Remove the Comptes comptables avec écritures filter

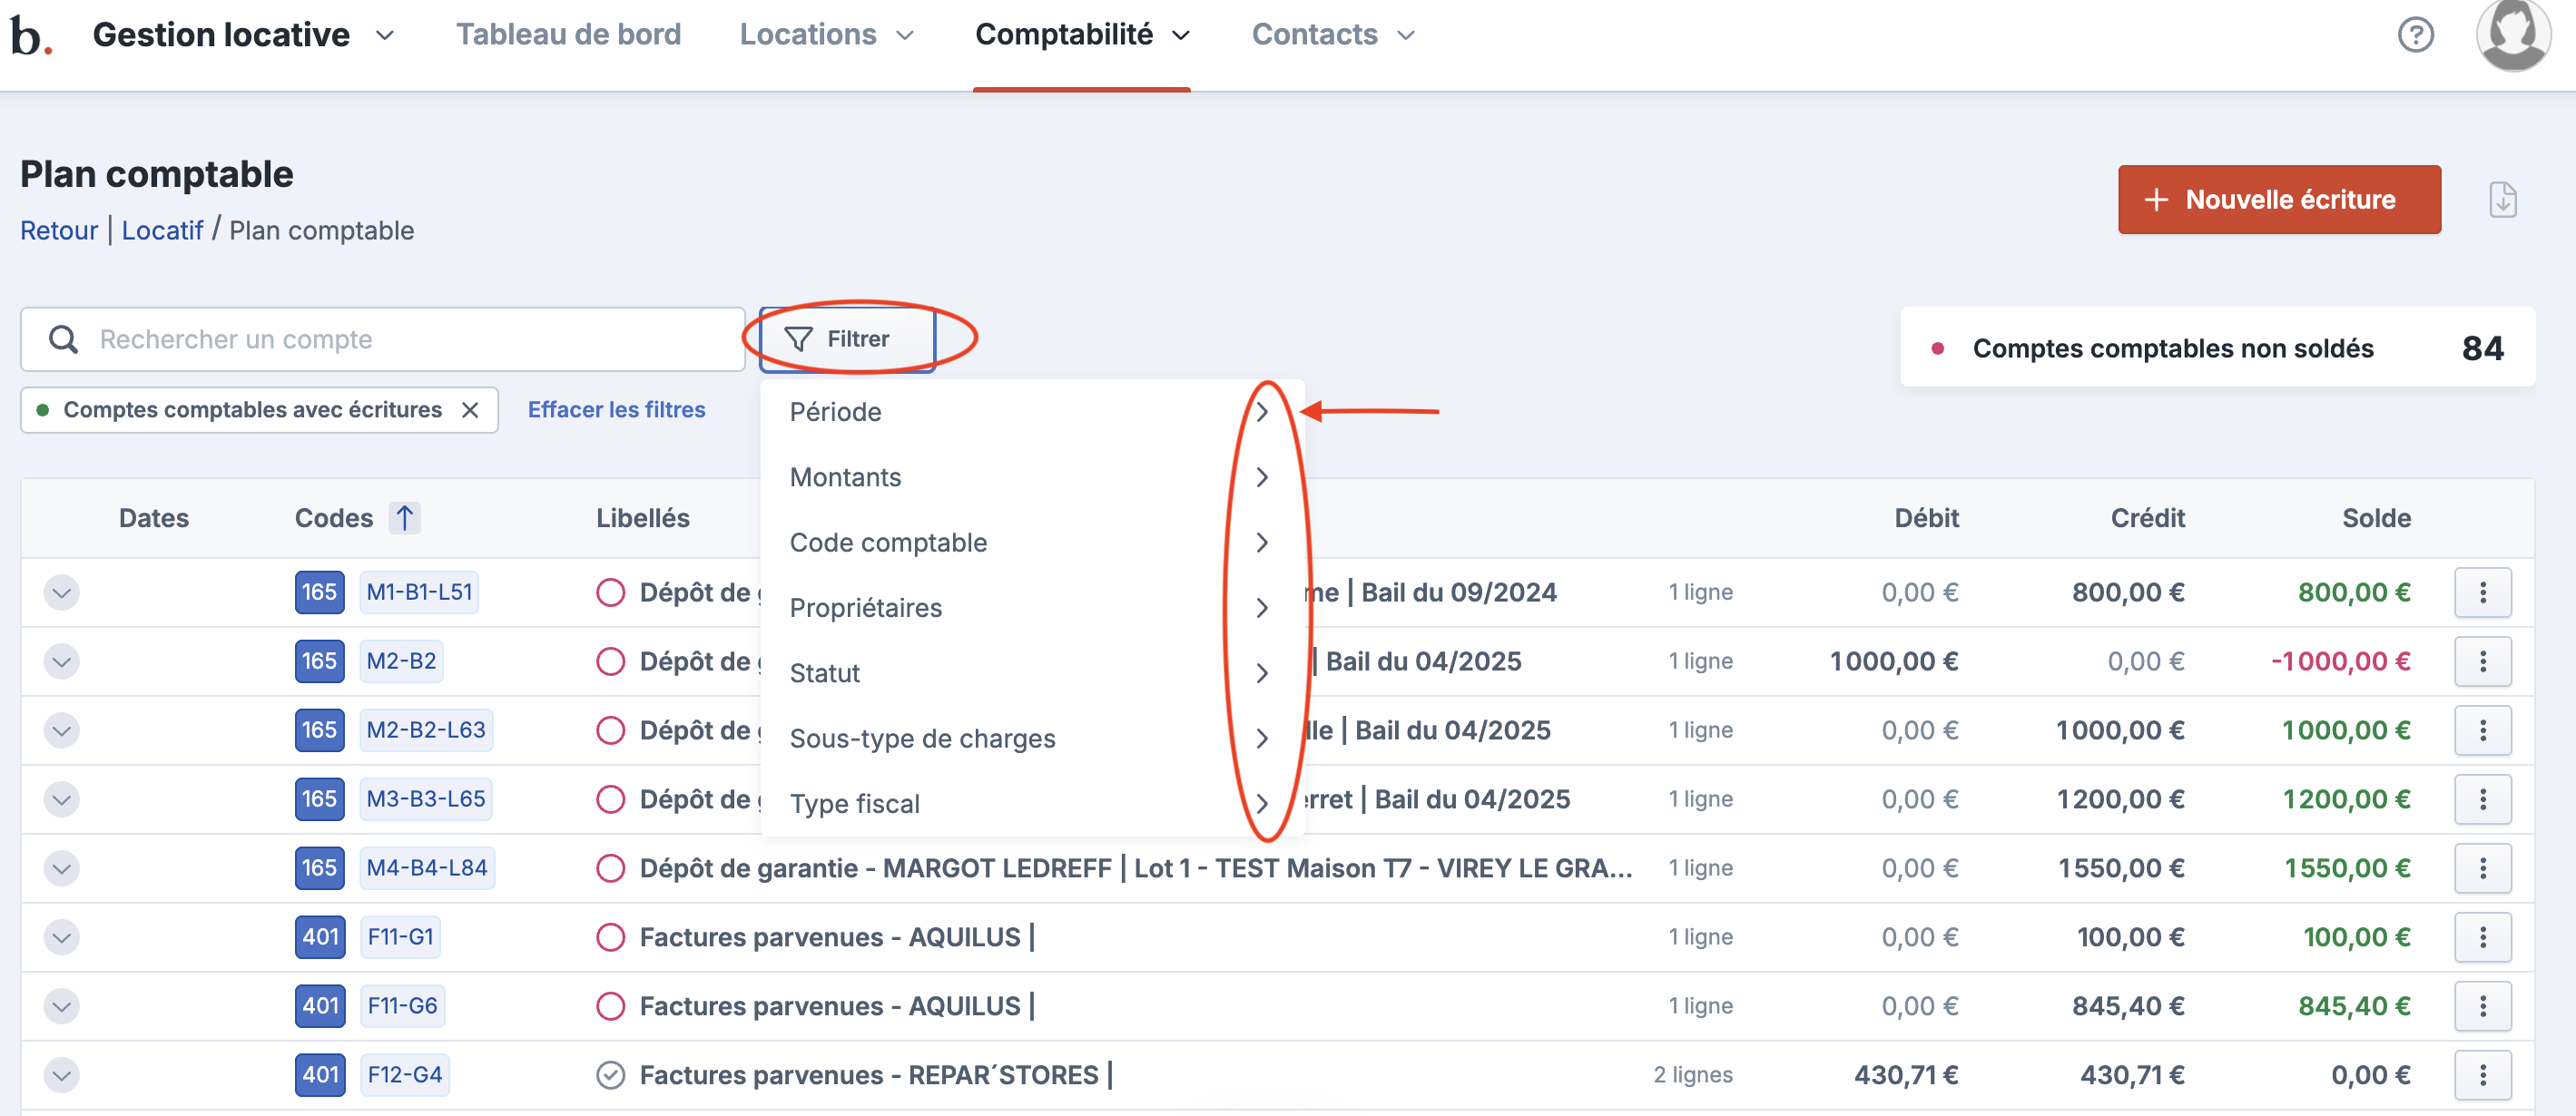tap(470, 410)
